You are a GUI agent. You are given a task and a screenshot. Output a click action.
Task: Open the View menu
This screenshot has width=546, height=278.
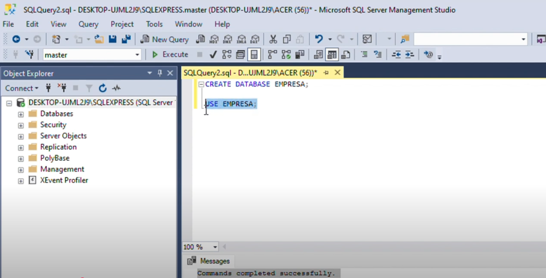[58, 24]
